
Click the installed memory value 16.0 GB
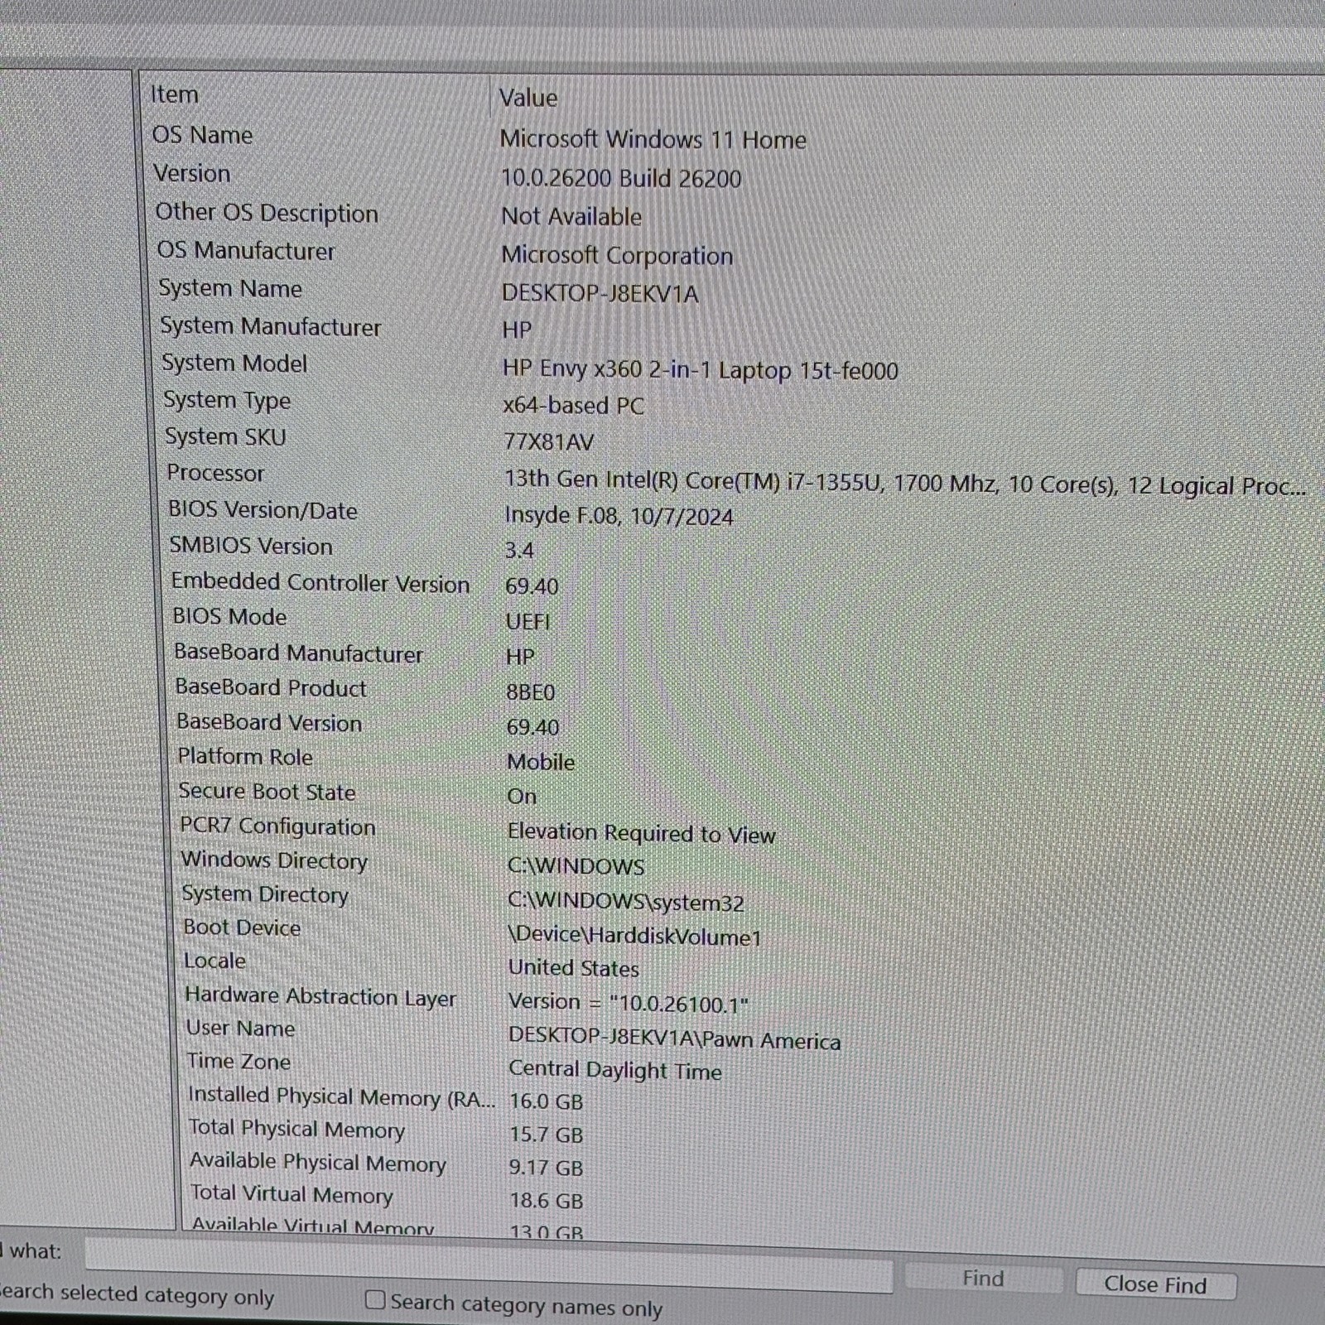click(x=547, y=1101)
